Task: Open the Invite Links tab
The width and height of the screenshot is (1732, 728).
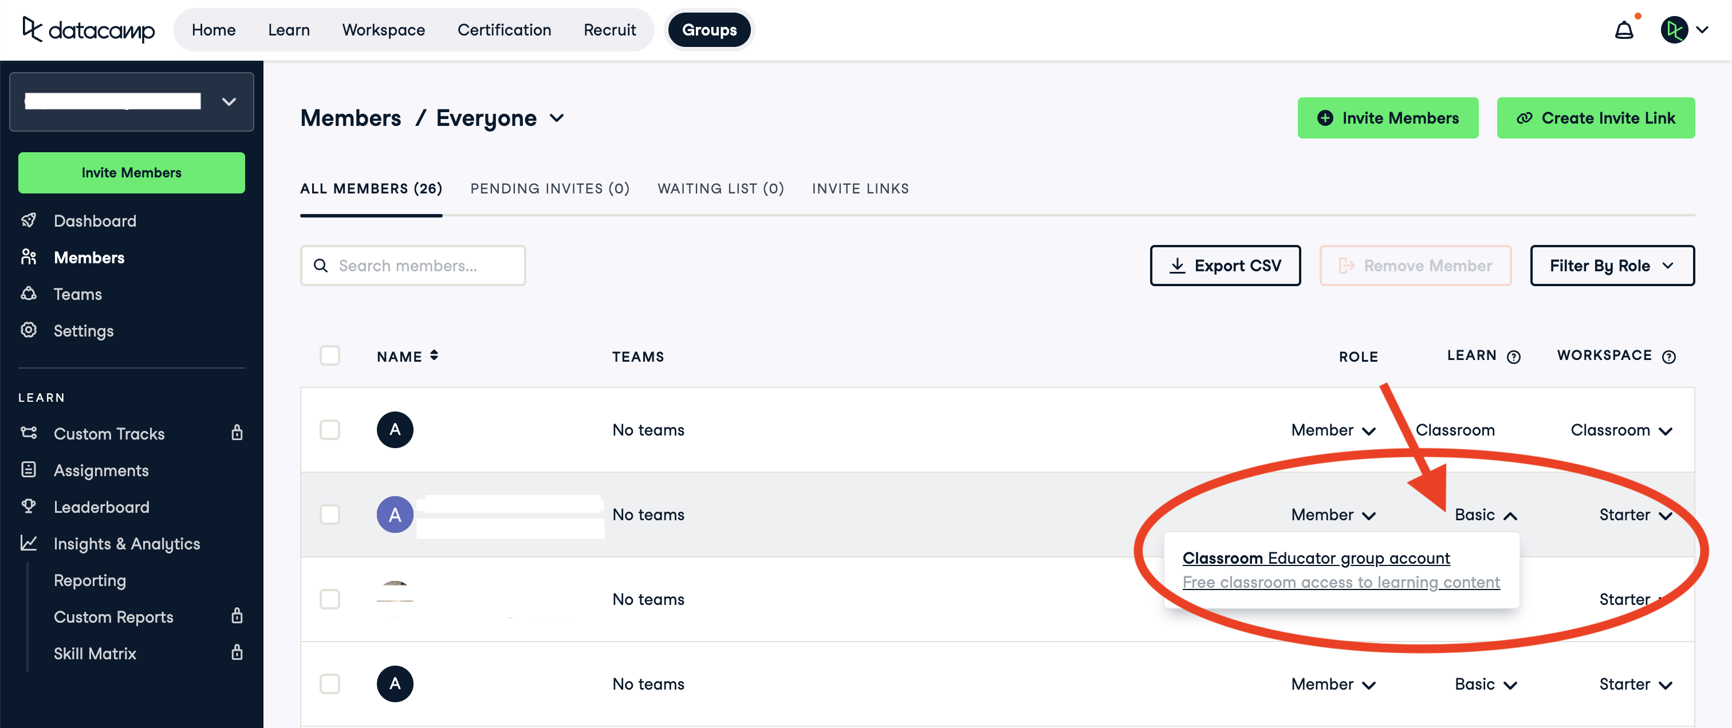Action: pyautogui.click(x=860, y=189)
